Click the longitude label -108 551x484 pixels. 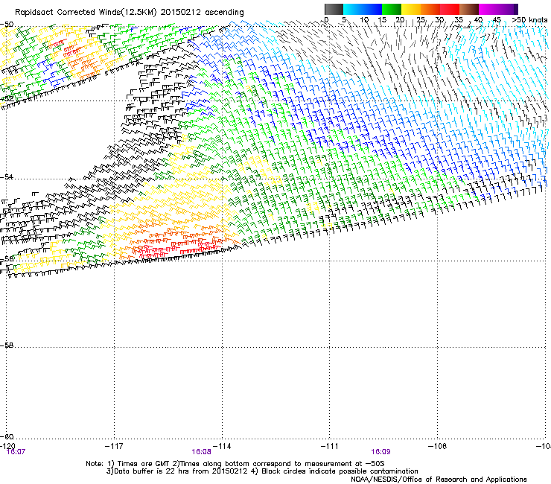point(438,446)
